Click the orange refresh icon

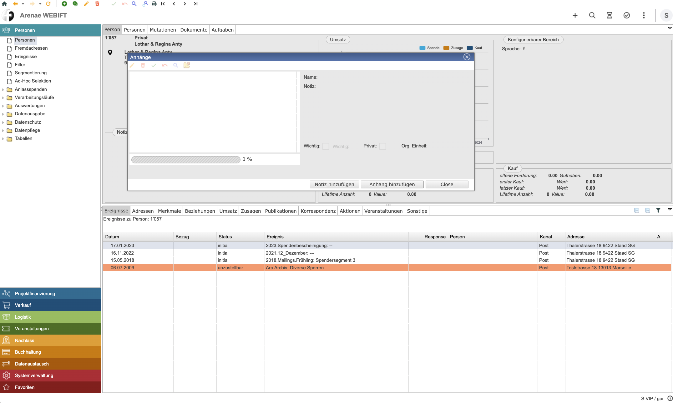pos(48,4)
